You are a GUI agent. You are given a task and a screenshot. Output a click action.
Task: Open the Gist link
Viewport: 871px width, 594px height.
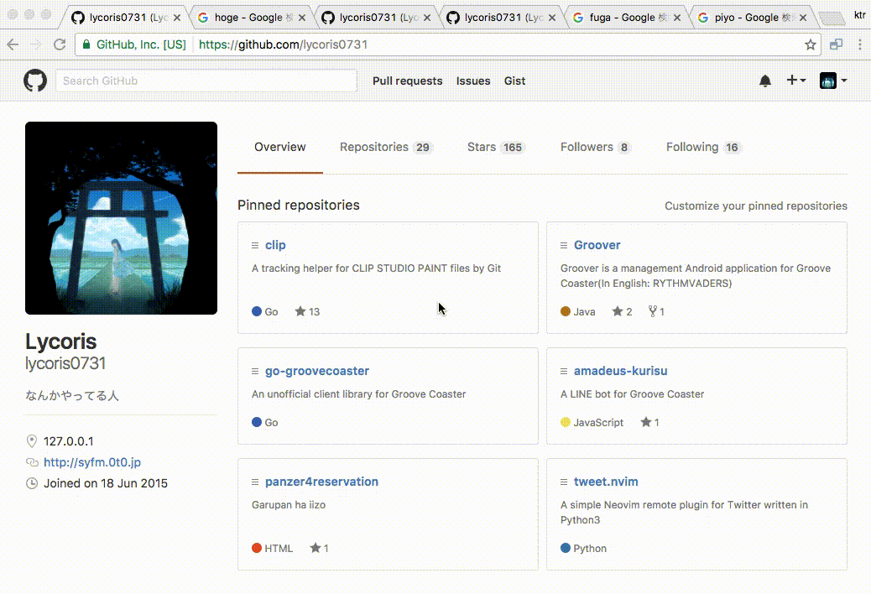pyautogui.click(x=515, y=81)
